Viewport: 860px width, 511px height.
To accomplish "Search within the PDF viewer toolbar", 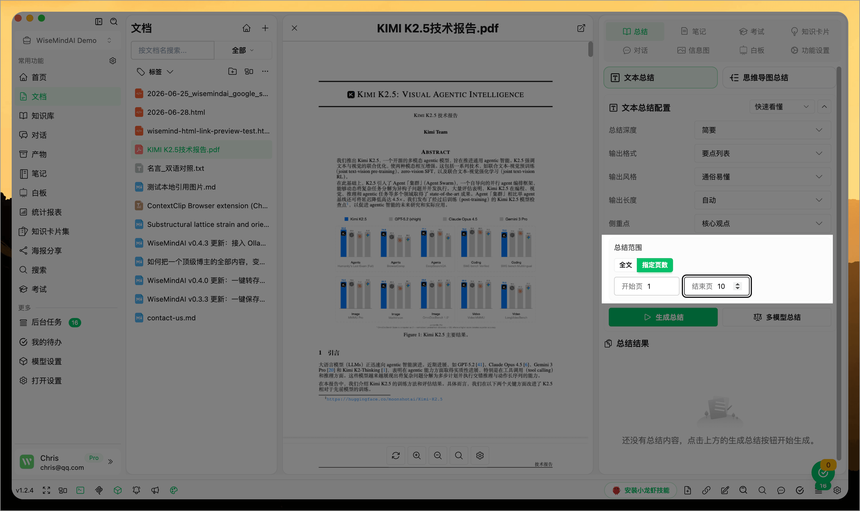I will click(x=459, y=456).
